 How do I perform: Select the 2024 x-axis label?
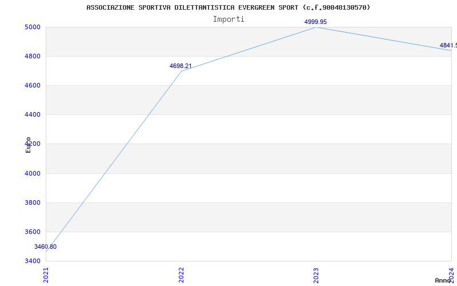tap(451, 275)
